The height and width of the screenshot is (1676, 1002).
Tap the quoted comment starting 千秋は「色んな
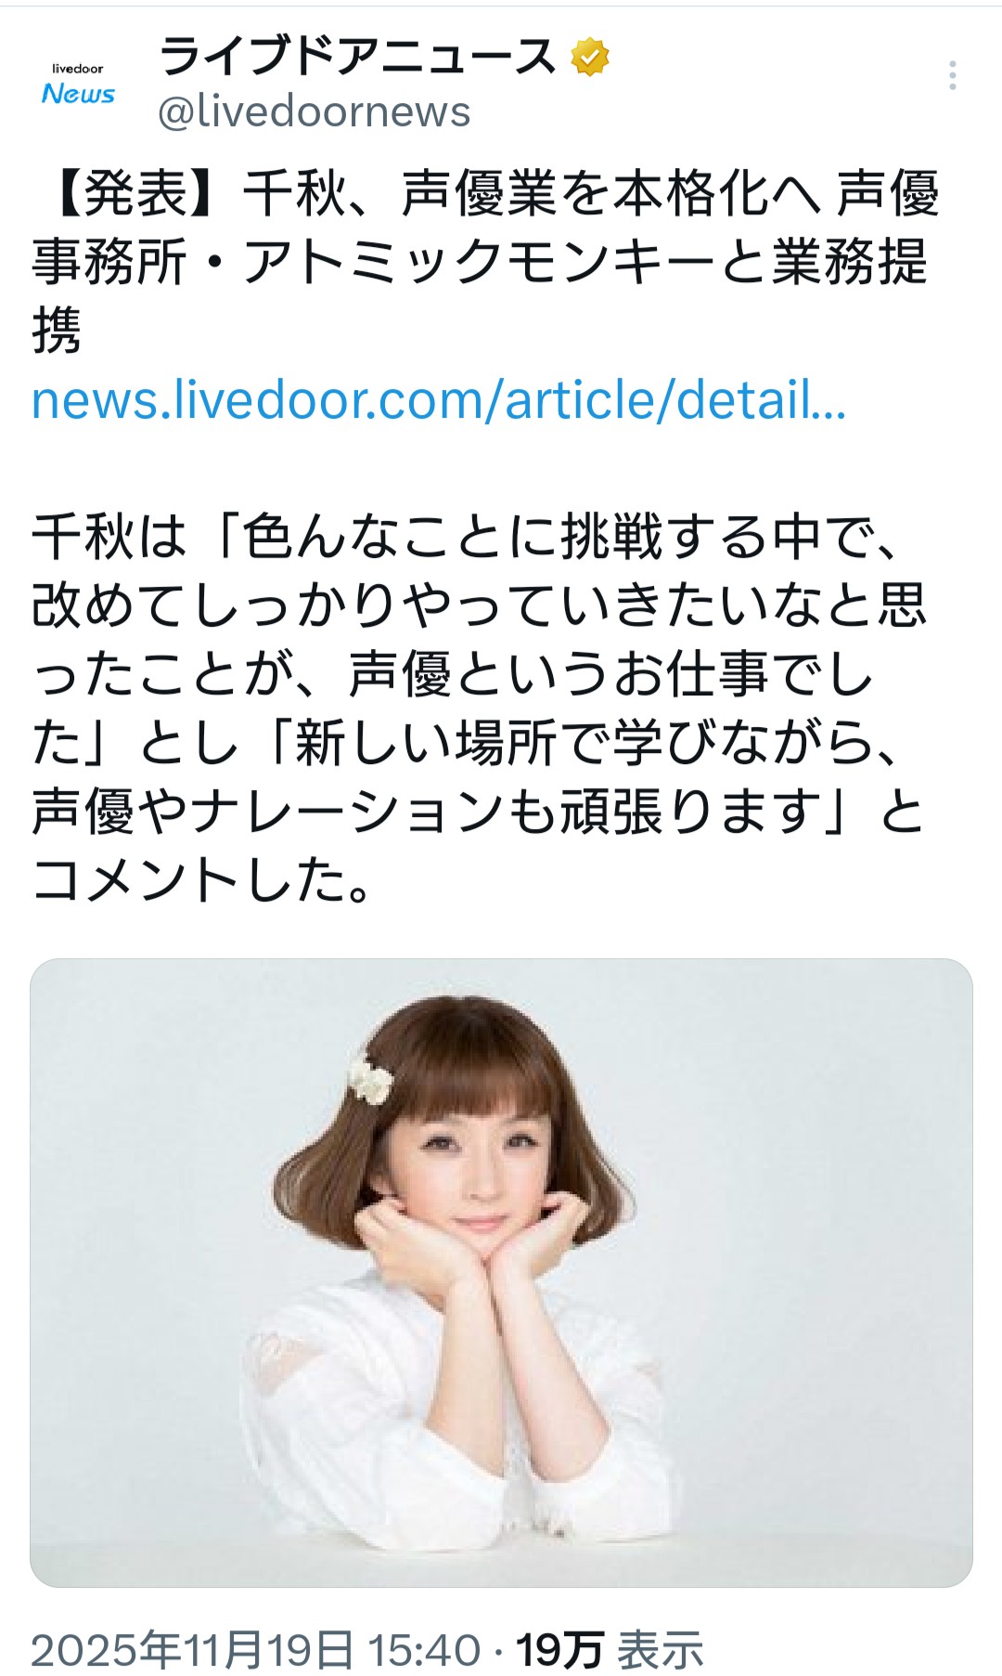tap(480, 708)
